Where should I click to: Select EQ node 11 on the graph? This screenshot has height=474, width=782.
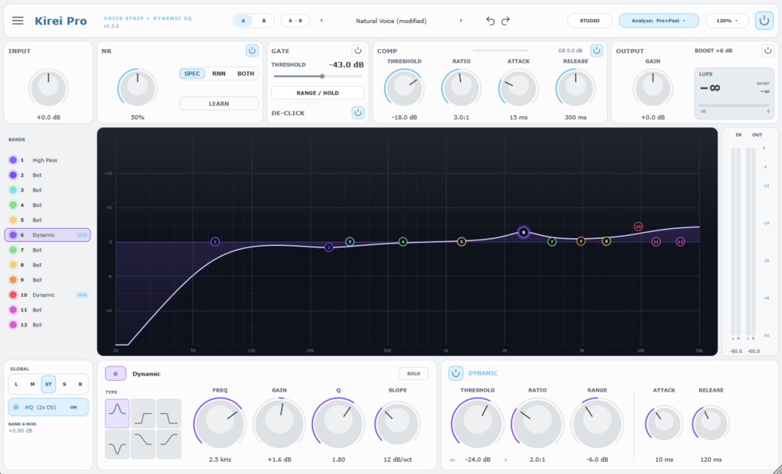tap(656, 242)
